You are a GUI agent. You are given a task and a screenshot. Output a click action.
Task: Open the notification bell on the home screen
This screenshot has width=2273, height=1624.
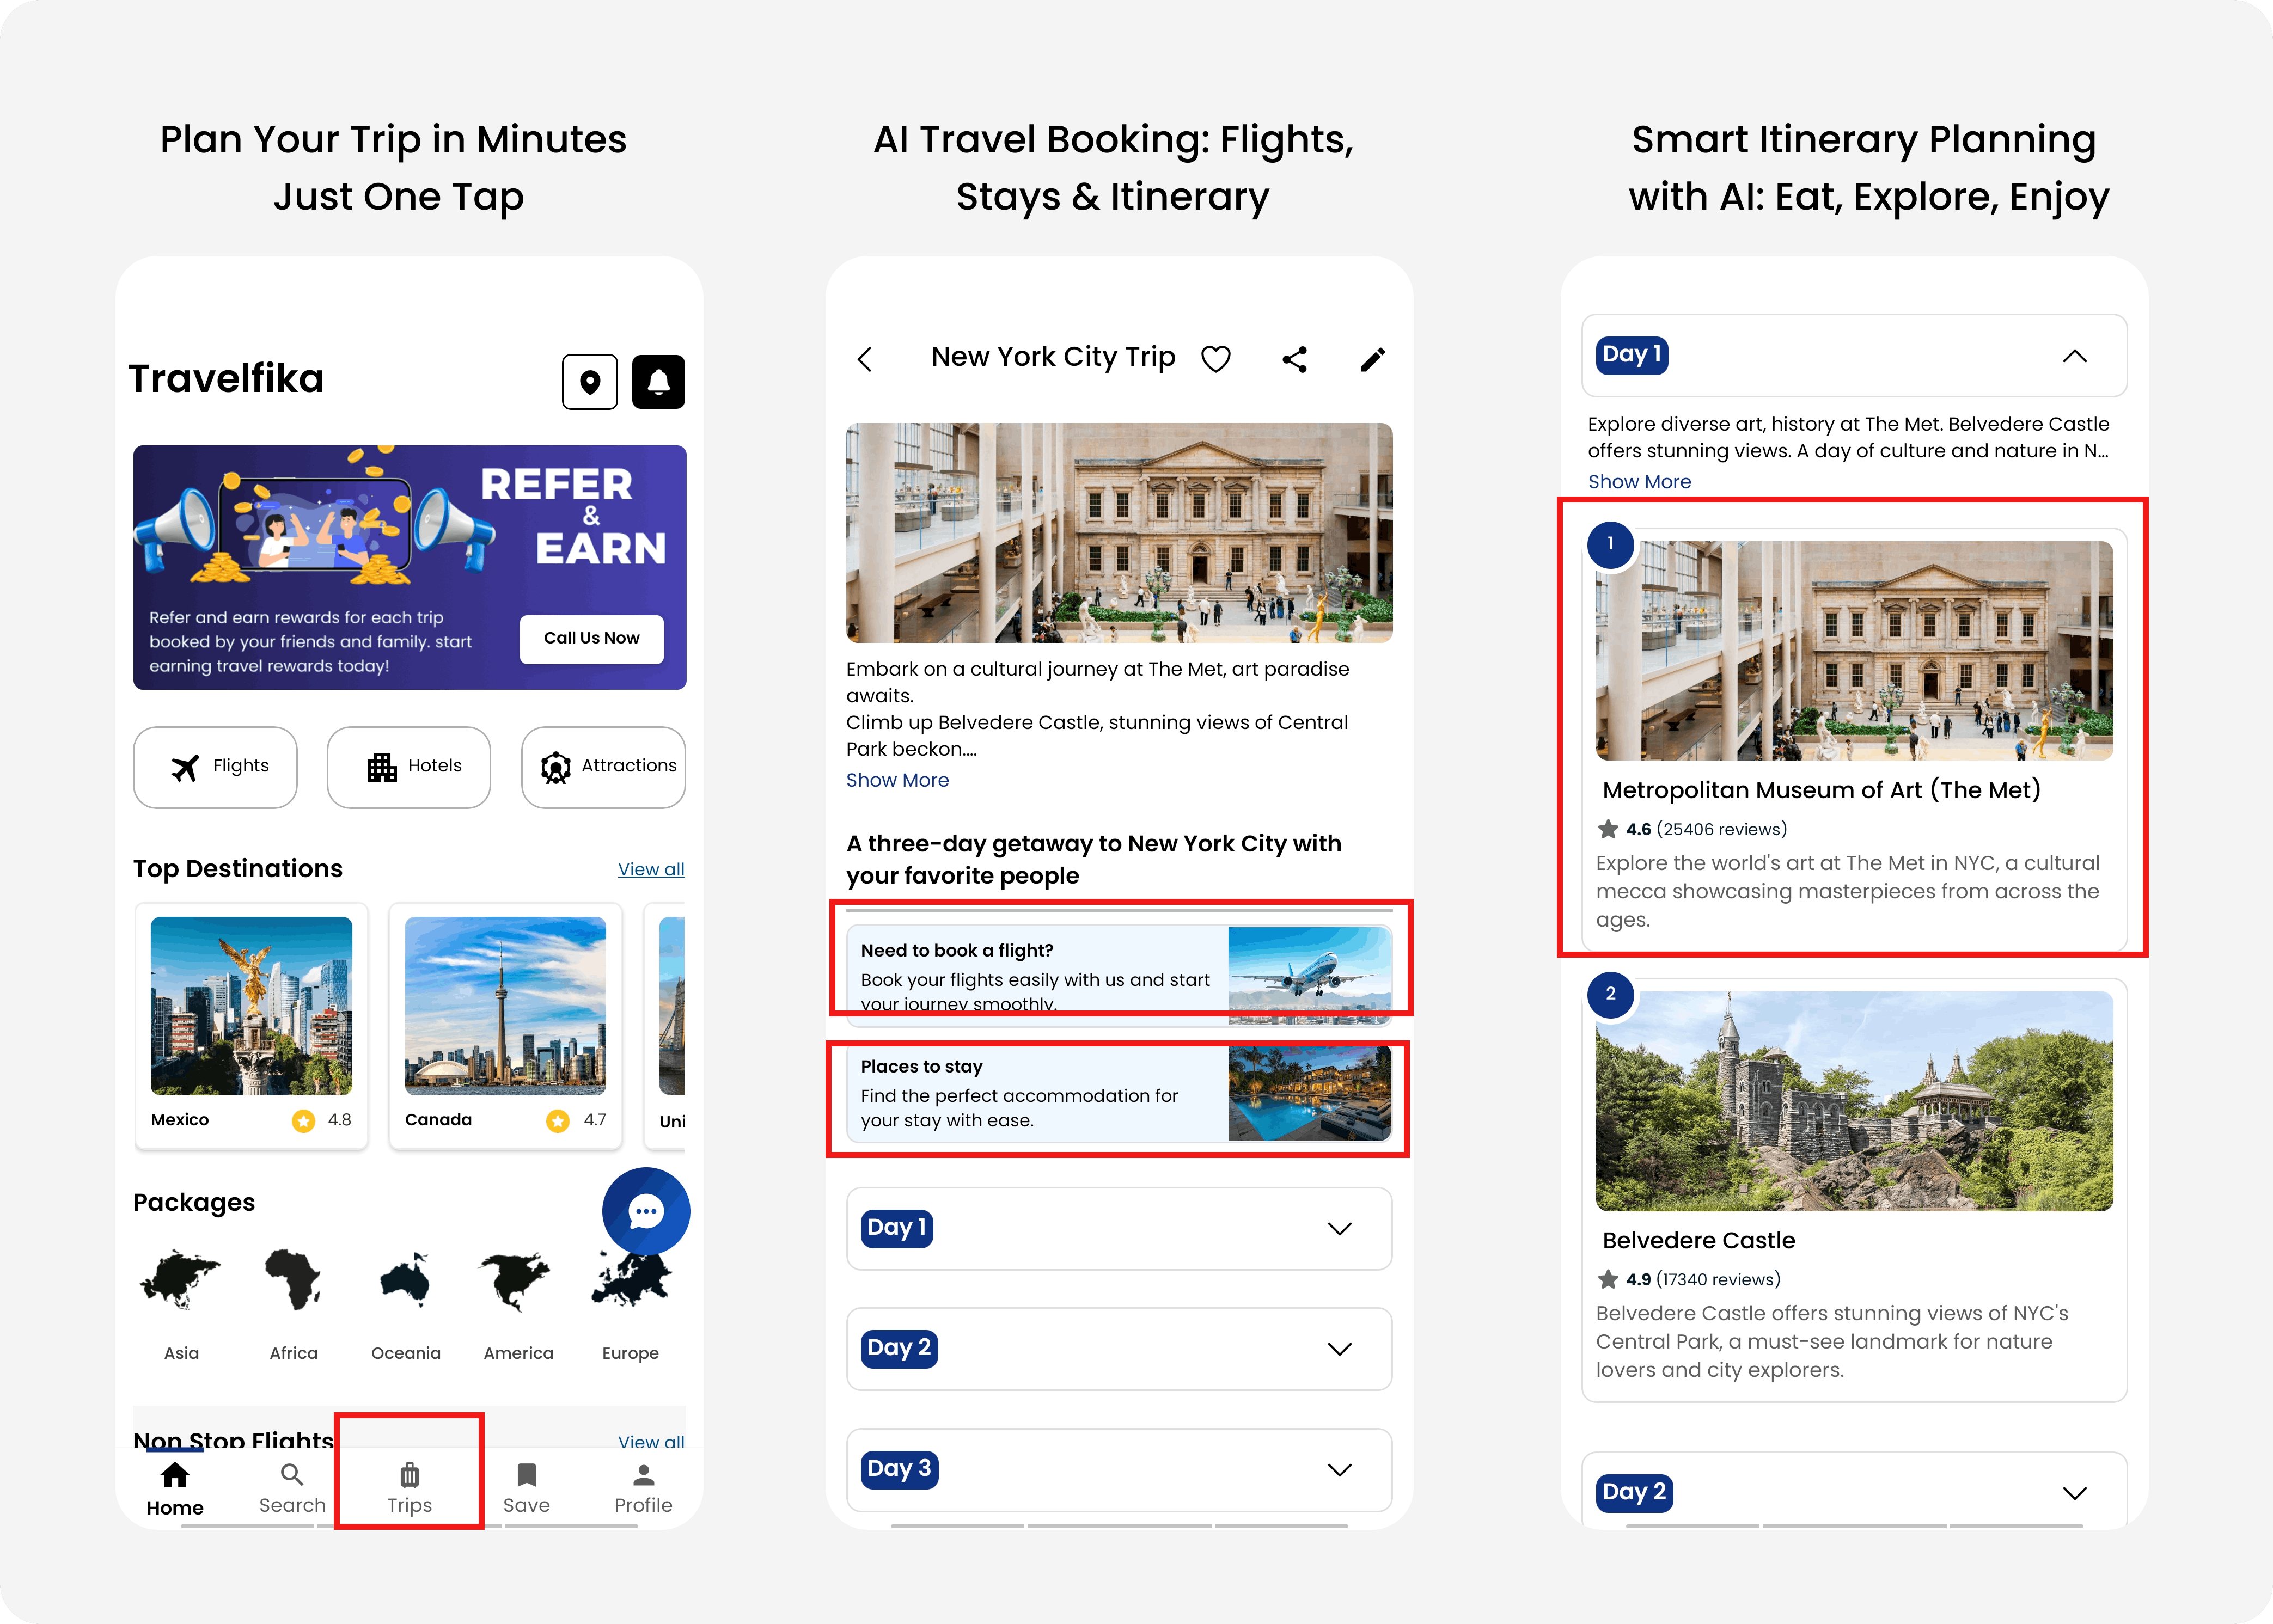(x=658, y=381)
